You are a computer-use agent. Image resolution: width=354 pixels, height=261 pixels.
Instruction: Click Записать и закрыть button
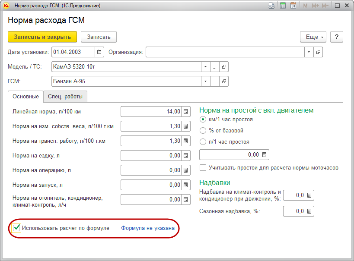coord(42,37)
